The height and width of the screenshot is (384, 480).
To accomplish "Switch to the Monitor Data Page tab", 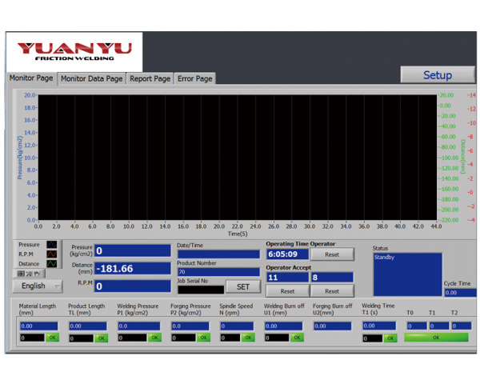I will [x=92, y=78].
